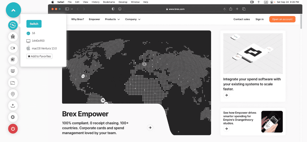Open the Develop menu in menu bar
Screen dimensions: 307x142
tap(123, 2)
